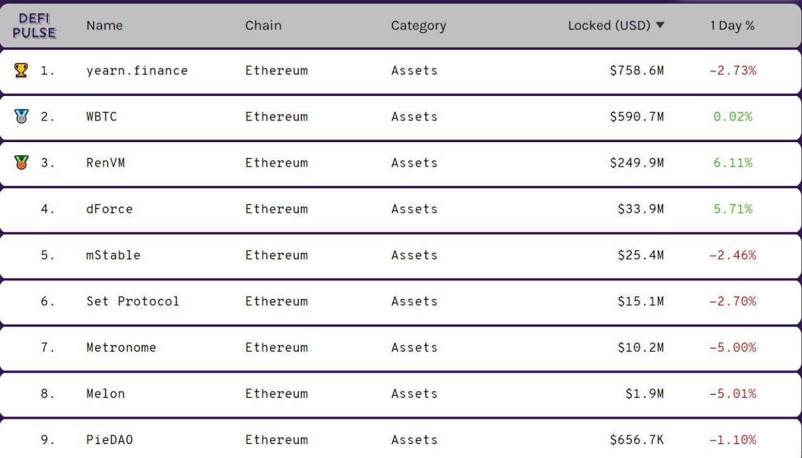Sort the table by Chain column
802x458 pixels.
tap(263, 26)
